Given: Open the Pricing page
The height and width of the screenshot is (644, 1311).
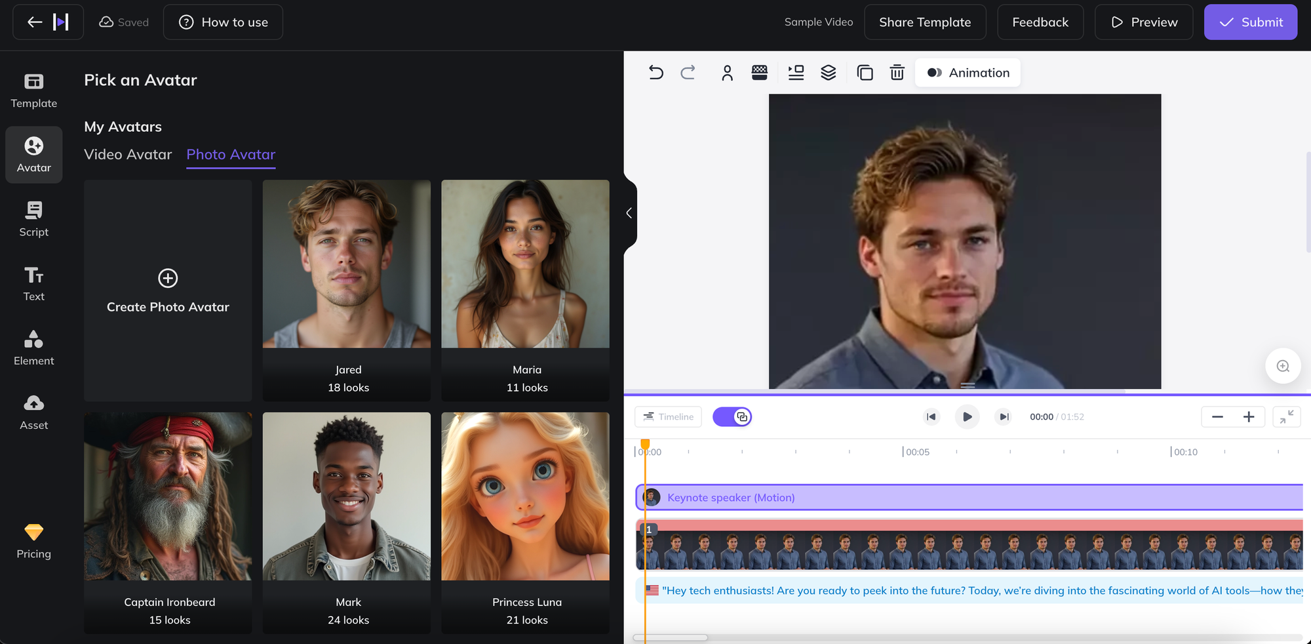Looking at the screenshot, I should coord(34,541).
